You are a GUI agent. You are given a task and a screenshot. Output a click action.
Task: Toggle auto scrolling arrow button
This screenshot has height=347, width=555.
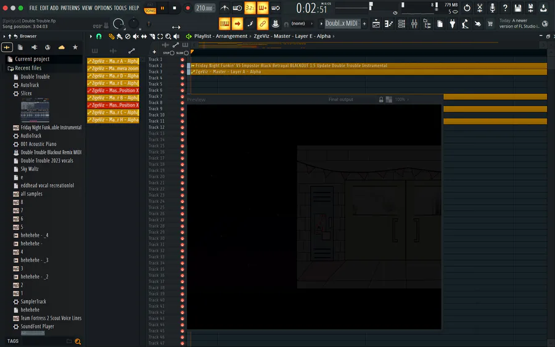pos(237,23)
